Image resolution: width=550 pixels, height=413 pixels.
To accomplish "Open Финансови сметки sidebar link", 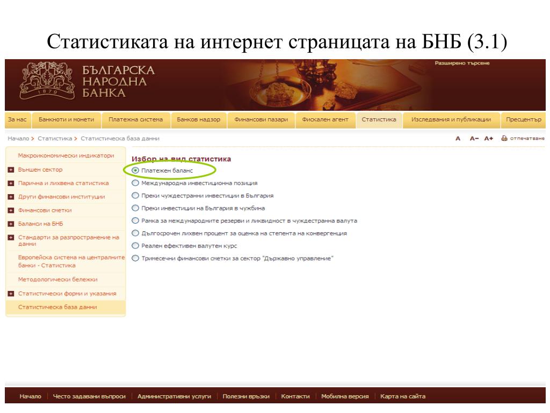I will click(x=45, y=210).
